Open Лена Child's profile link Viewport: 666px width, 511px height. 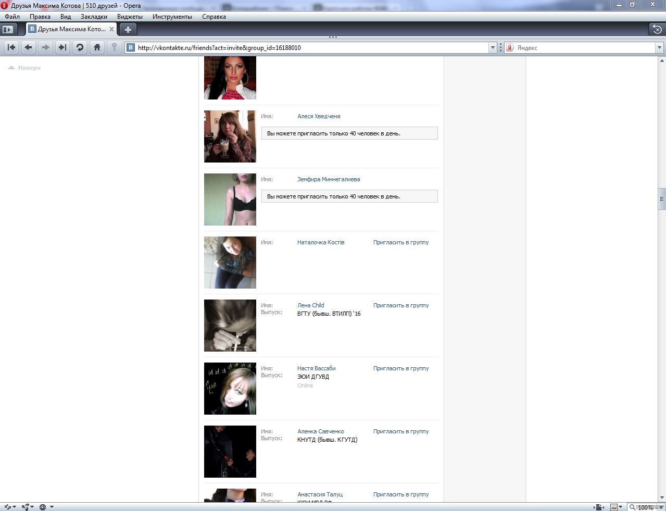coord(311,305)
